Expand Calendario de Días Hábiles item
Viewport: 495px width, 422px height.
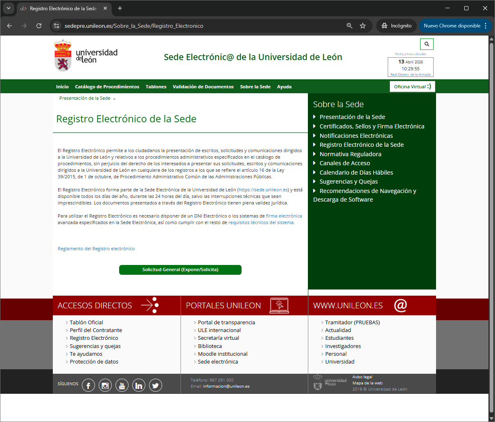coord(356,173)
